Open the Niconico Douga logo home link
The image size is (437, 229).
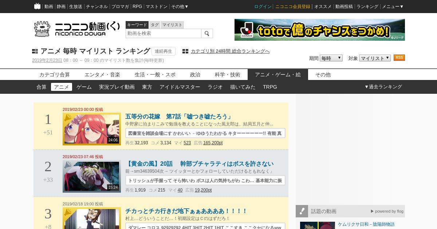[x=76, y=29]
